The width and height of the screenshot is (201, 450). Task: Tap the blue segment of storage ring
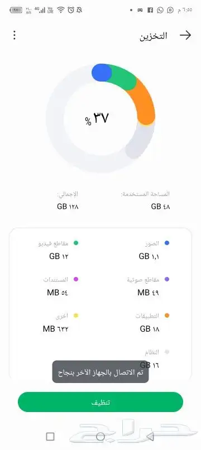(x=102, y=73)
